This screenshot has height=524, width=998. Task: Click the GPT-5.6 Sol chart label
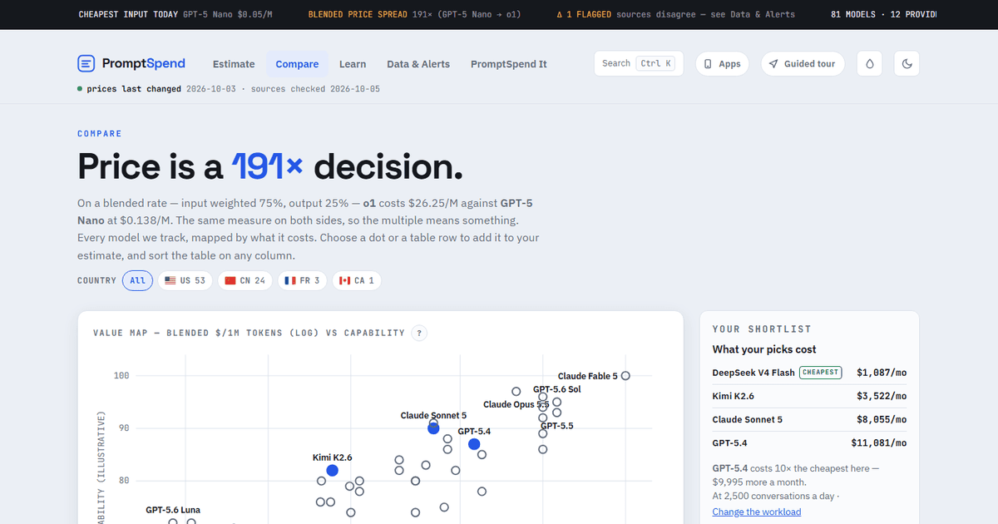557,389
